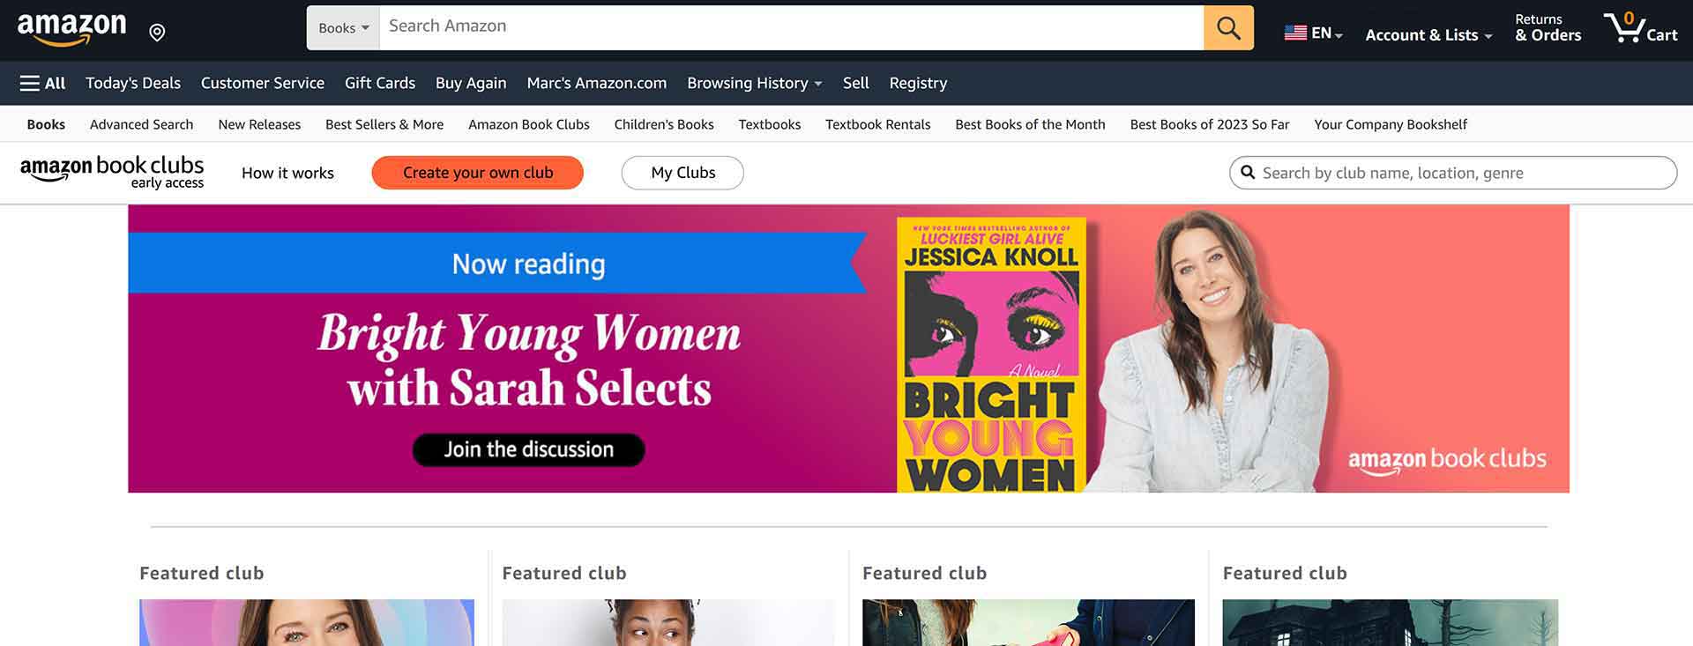Open Best Sellers & More

pyautogui.click(x=384, y=124)
